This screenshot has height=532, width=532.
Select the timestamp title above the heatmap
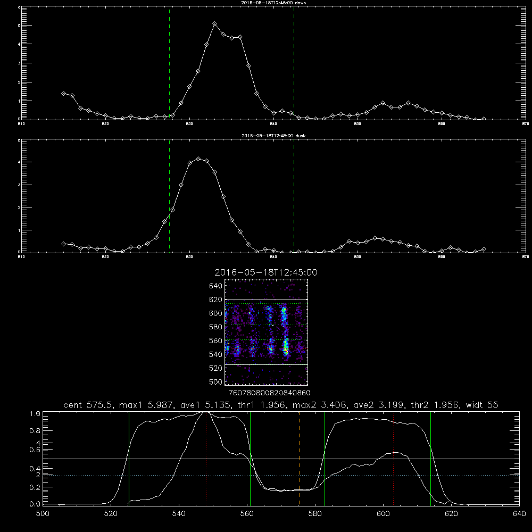pyautogui.click(x=266, y=272)
